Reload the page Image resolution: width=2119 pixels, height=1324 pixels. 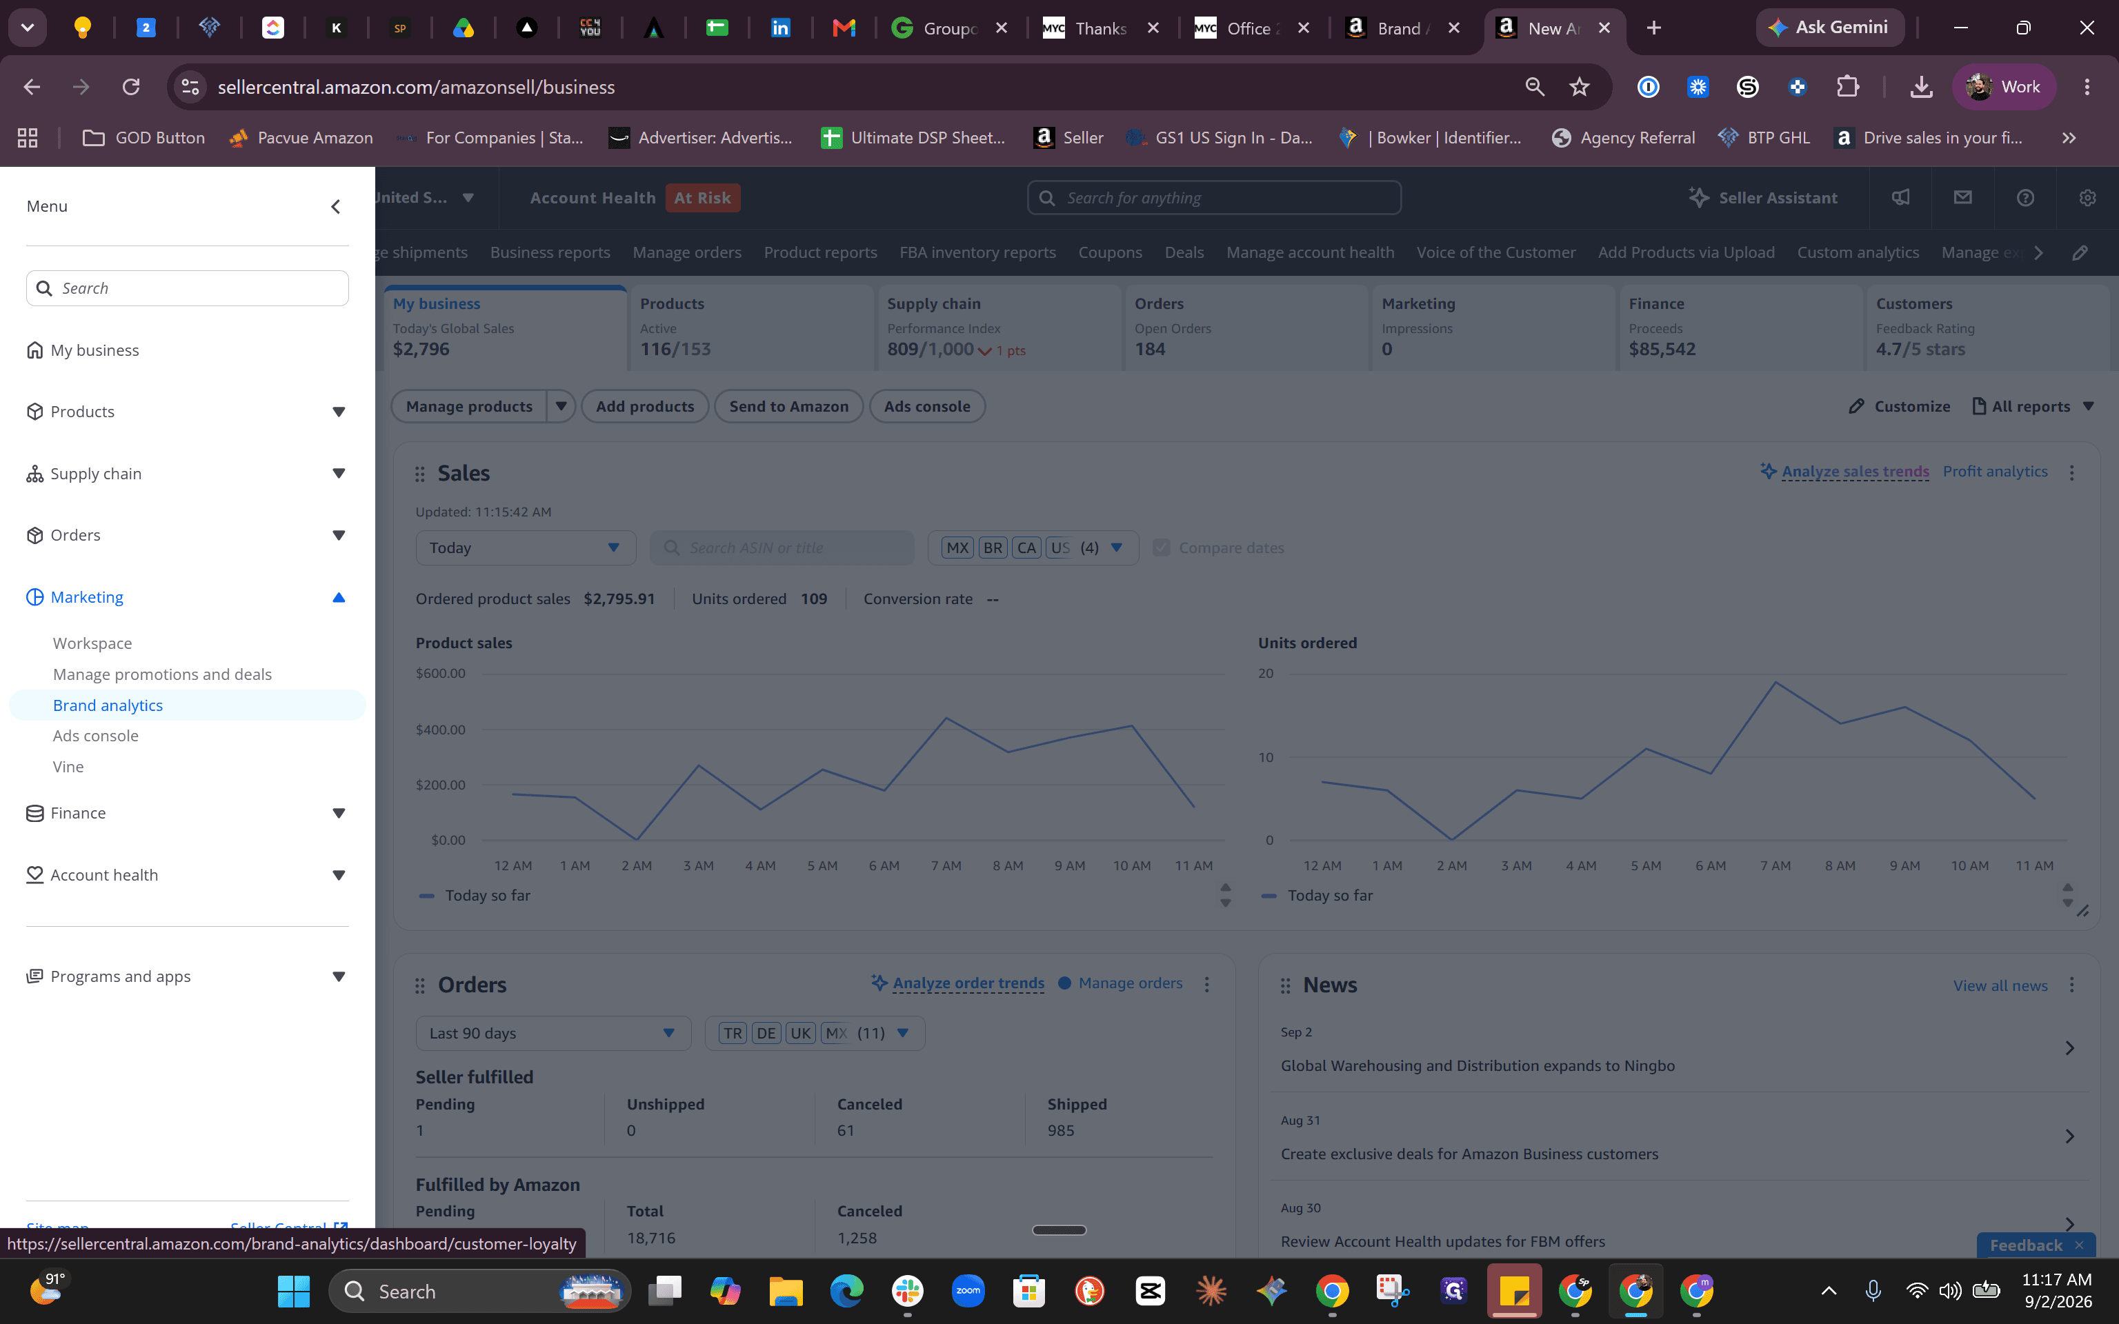pos(131,87)
